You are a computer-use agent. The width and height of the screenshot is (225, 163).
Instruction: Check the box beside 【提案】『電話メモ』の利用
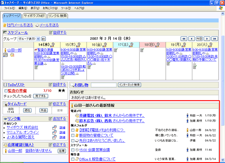pyautogui.click(x=73, y=130)
